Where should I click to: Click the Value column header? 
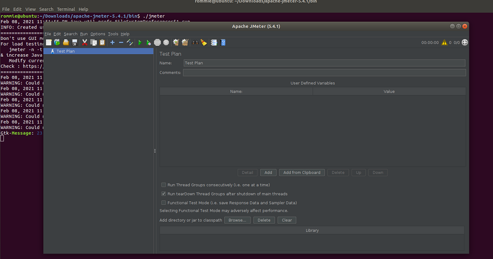point(389,92)
